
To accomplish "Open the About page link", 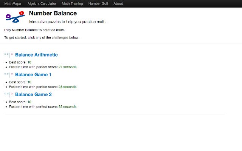I will [x=118, y=3].
